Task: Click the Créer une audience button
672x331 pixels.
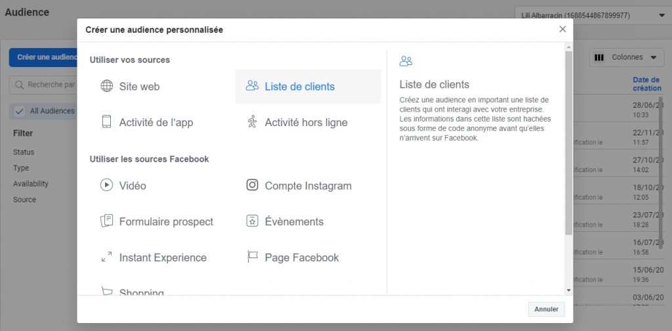Action: point(43,57)
